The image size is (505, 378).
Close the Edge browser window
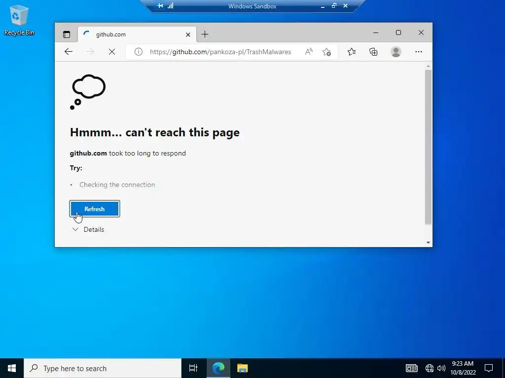(421, 32)
